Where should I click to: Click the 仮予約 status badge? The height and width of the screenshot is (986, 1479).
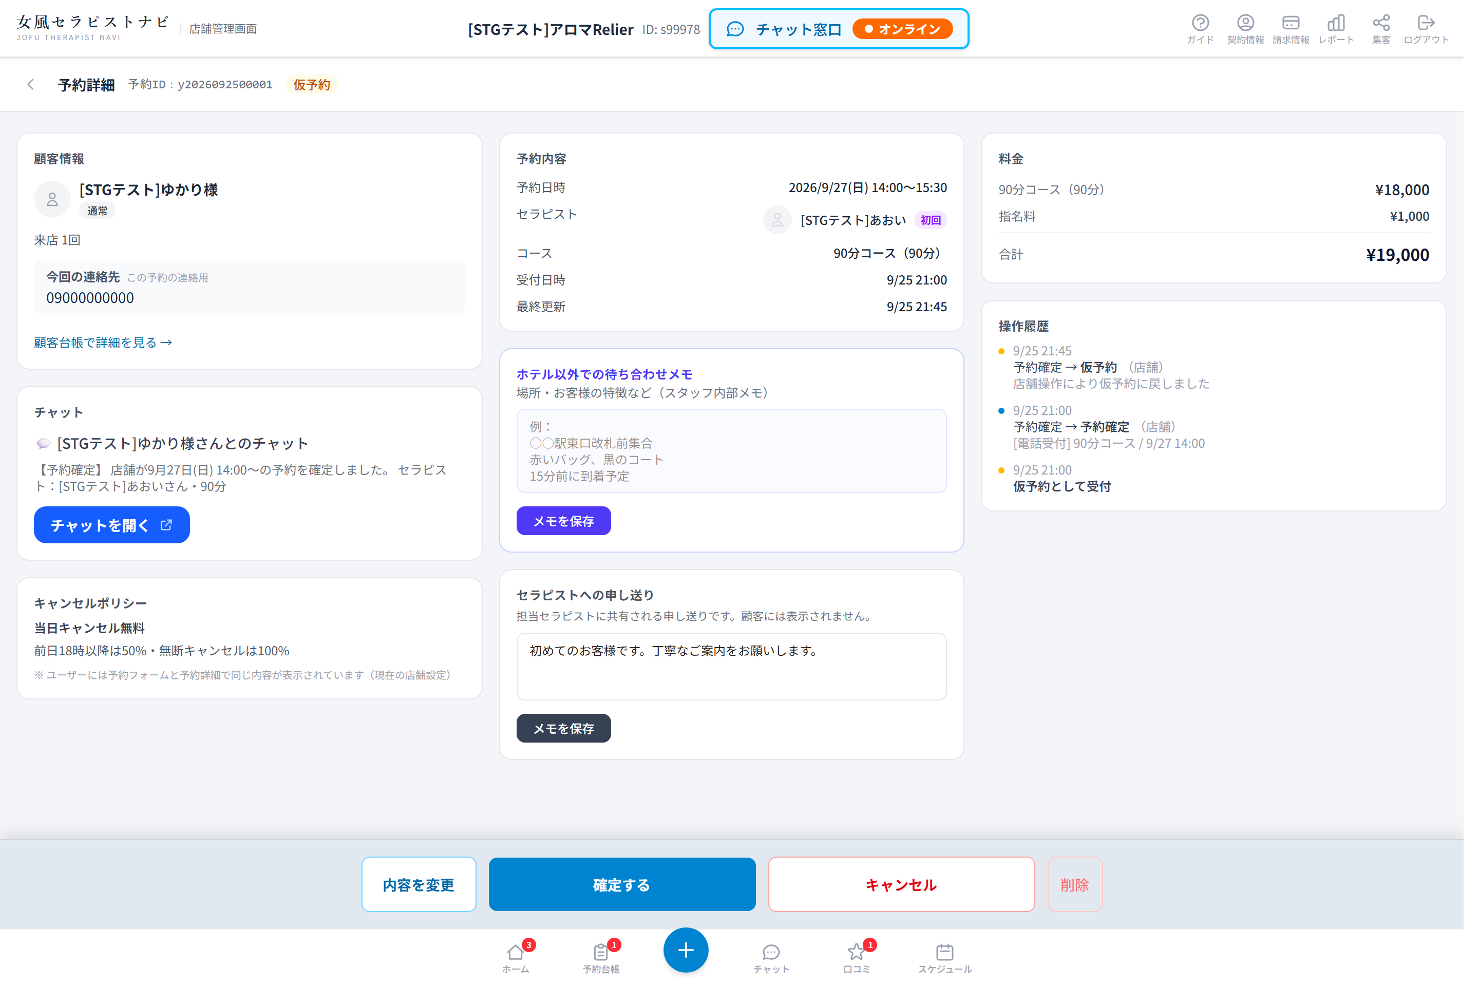coord(315,85)
